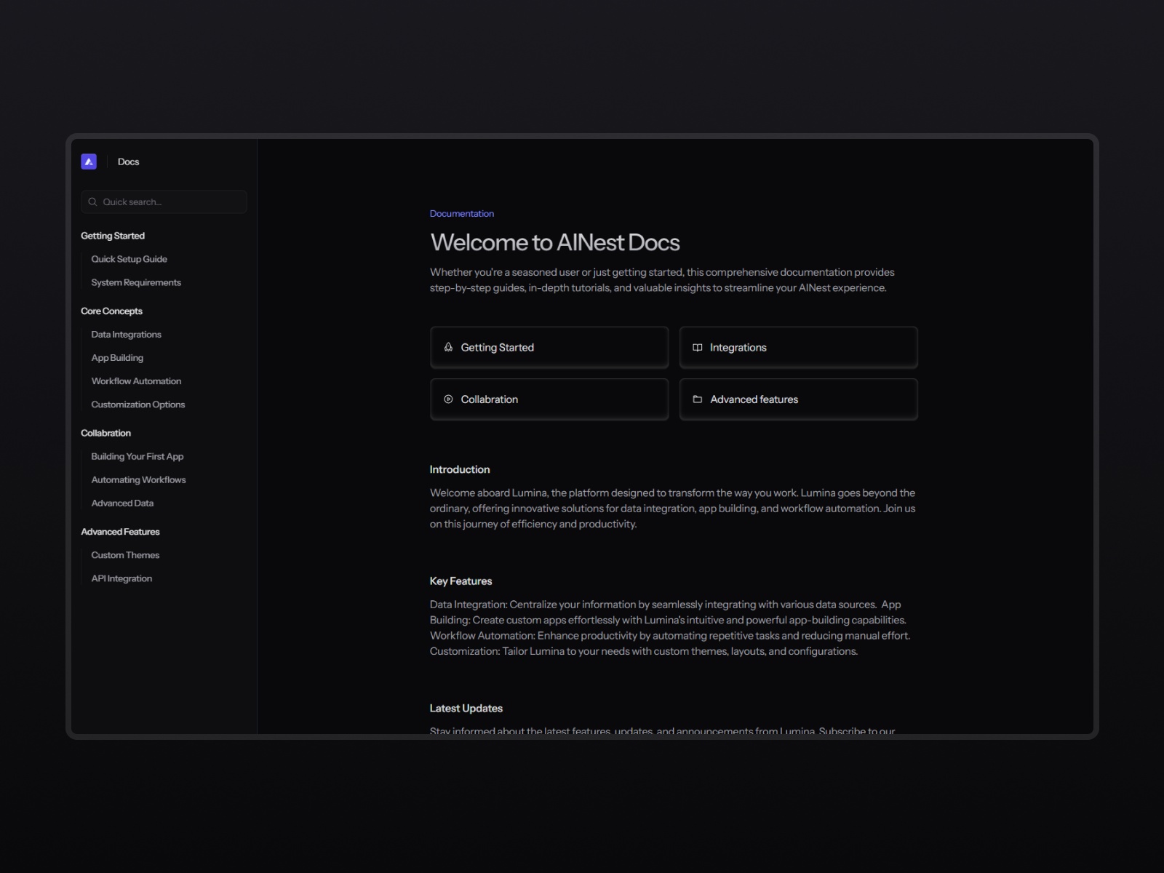Open the API Integration page
Viewport: 1164px width, 873px height.
121,578
